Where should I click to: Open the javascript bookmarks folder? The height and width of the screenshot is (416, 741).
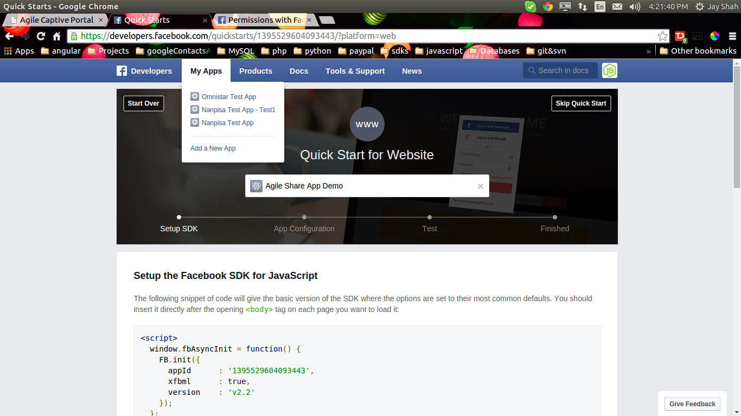tap(438, 51)
